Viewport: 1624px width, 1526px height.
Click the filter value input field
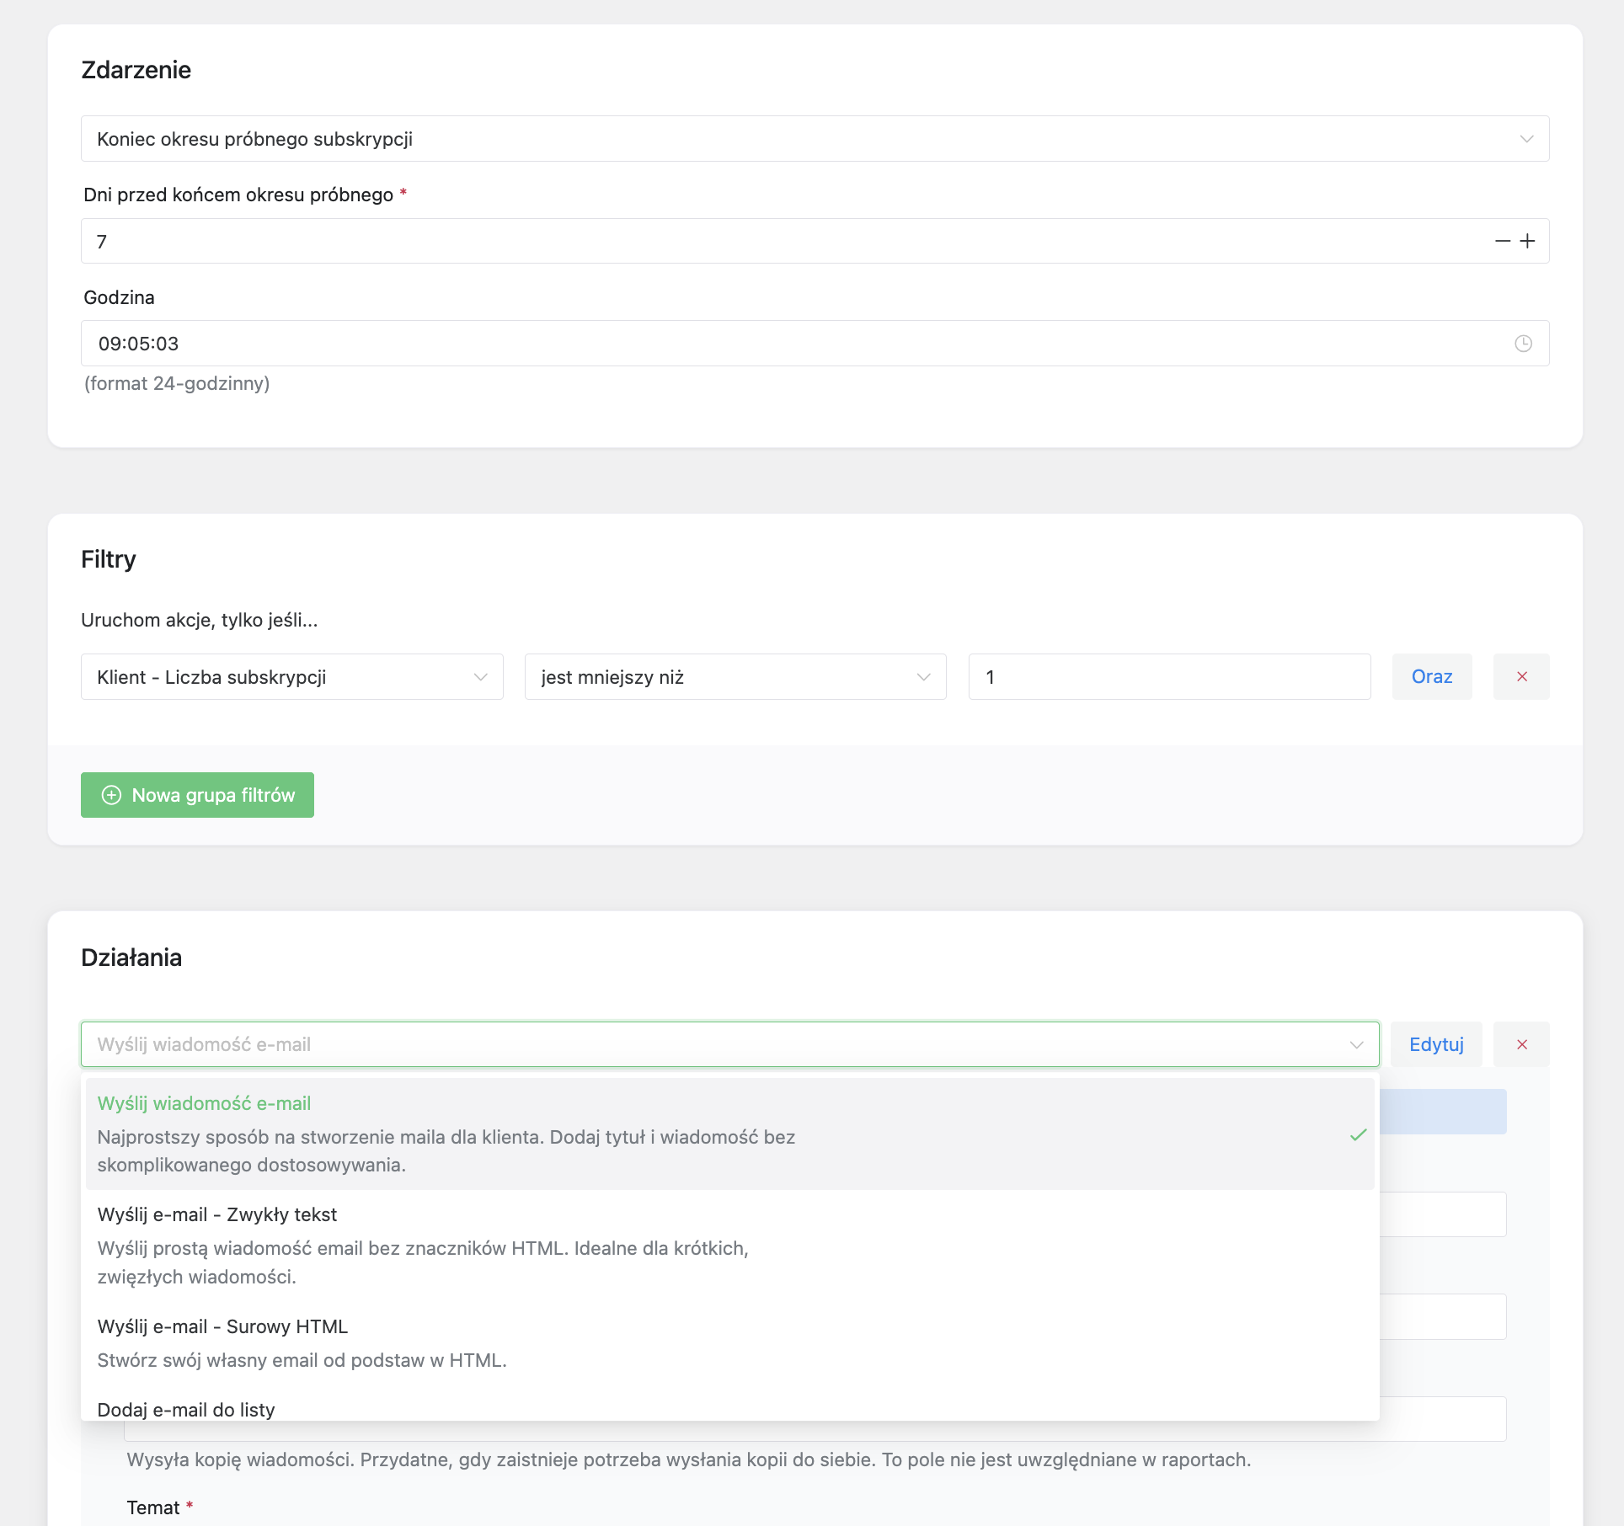coord(1169,677)
